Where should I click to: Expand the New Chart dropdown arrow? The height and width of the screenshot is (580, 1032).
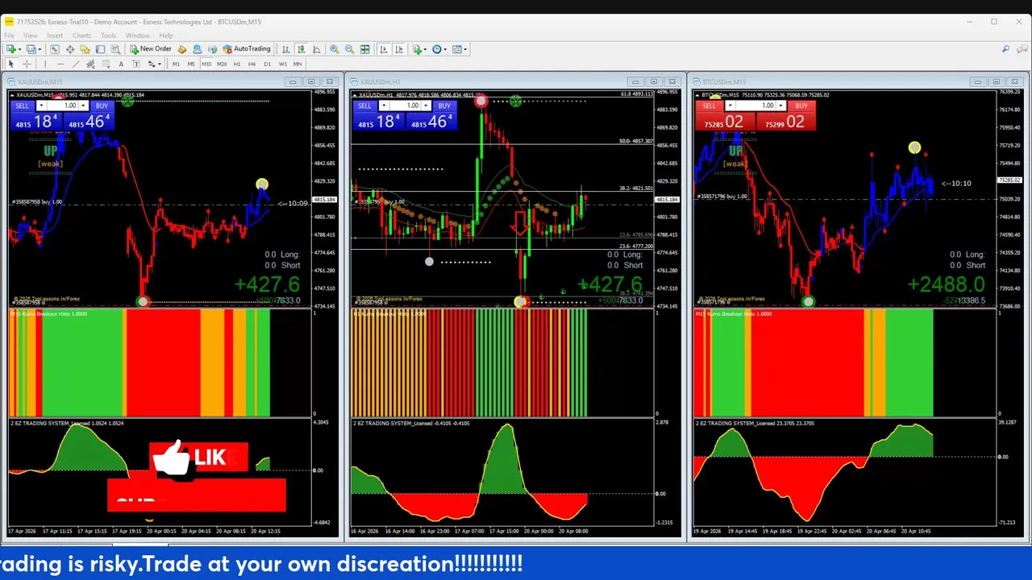[19, 49]
